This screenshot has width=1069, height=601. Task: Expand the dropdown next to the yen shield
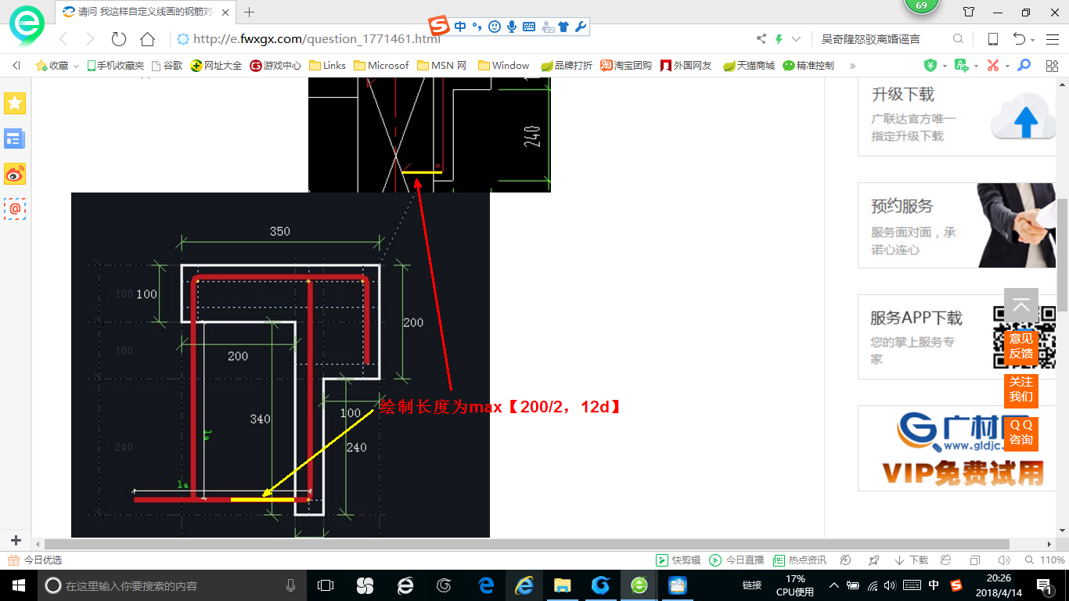[945, 67]
